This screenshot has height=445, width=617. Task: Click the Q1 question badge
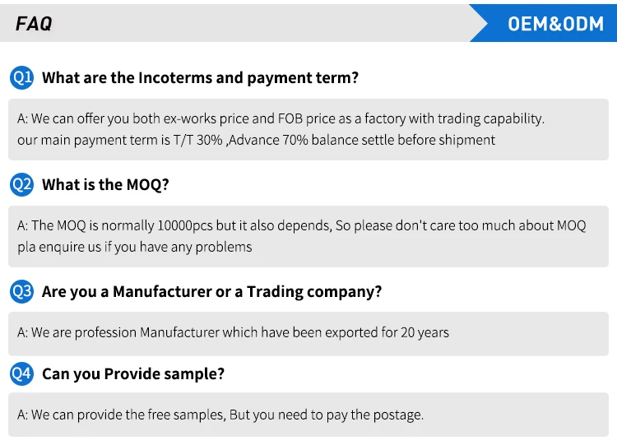click(x=21, y=77)
